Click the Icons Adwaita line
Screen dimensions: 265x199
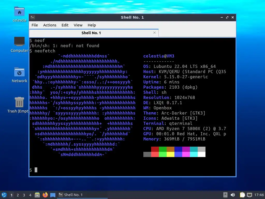click(x=170, y=118)
